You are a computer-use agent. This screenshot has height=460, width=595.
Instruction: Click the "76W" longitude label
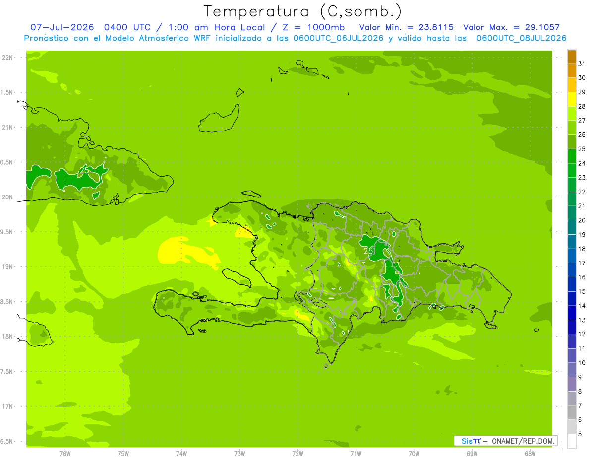65,454
